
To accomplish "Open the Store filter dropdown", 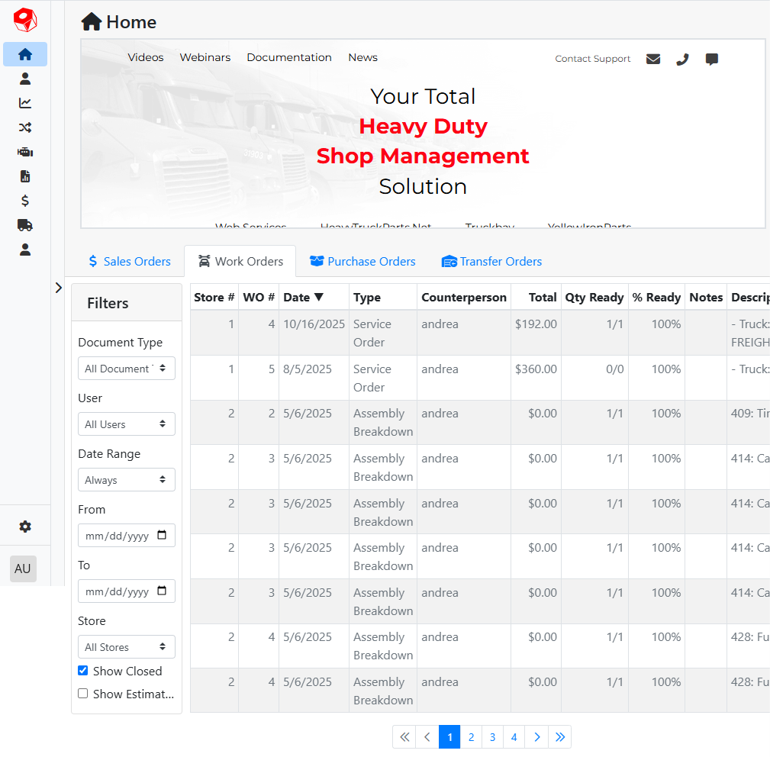I will tap(127, 647).
